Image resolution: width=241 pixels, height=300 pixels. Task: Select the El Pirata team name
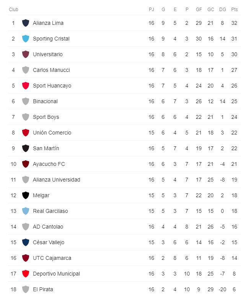[x=43, y=289]
